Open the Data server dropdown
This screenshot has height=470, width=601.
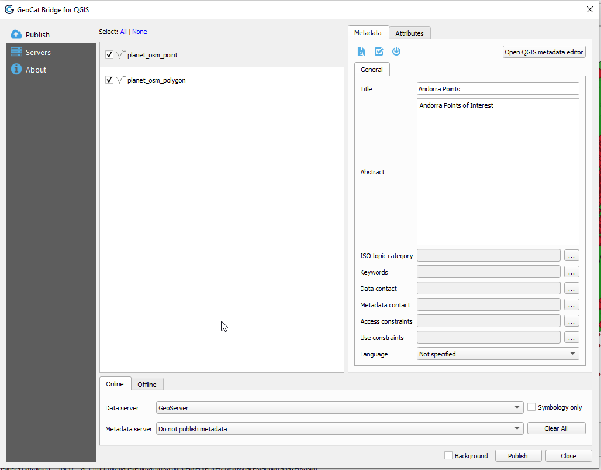pos(339,408)
